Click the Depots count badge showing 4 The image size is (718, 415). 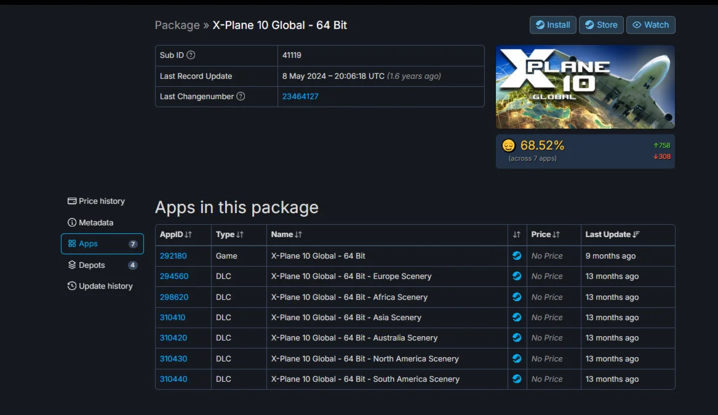click(132, 265)
